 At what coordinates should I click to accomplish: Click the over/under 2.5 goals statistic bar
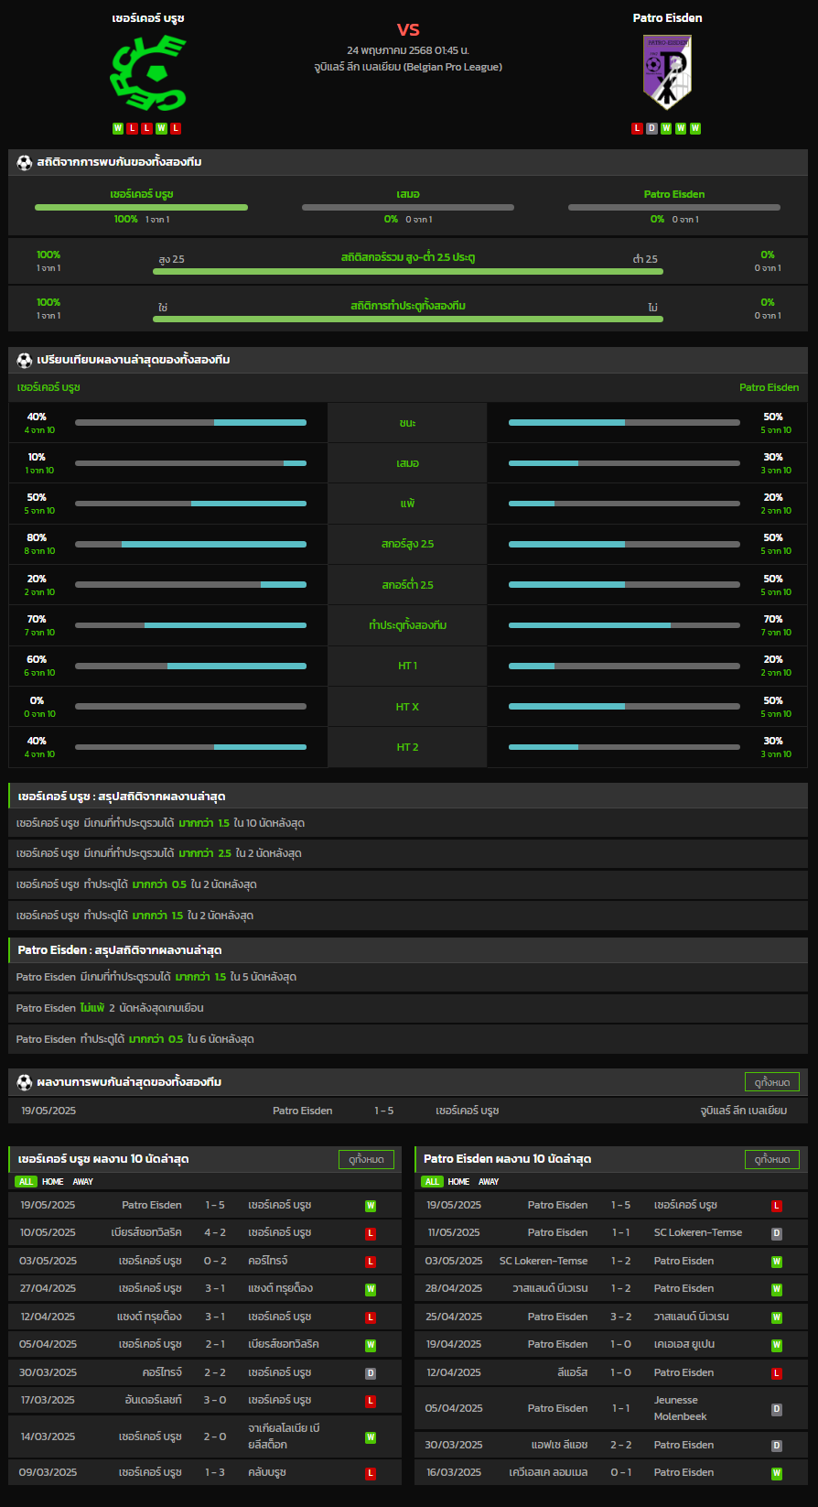click(408, 271)
